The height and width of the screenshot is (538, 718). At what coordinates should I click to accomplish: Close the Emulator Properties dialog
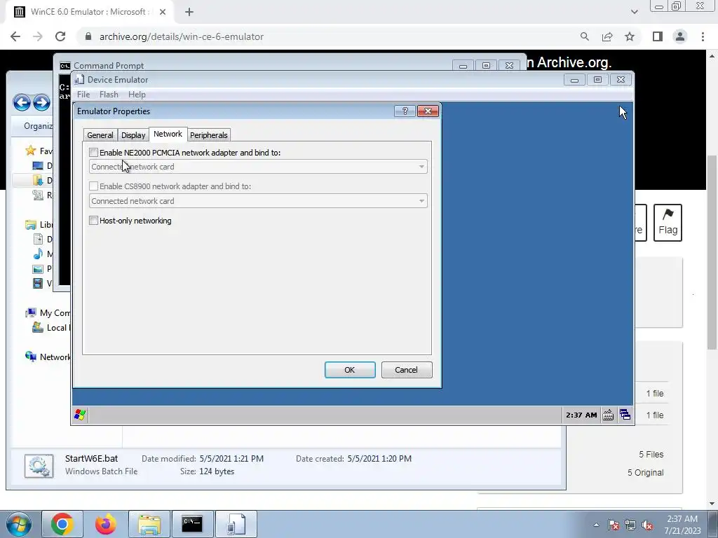[428, 111]
